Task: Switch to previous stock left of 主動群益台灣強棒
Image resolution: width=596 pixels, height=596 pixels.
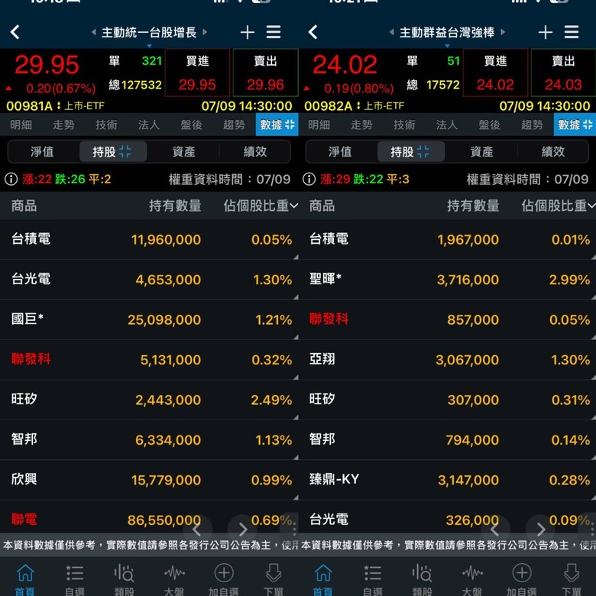Action: coord(391,32)
